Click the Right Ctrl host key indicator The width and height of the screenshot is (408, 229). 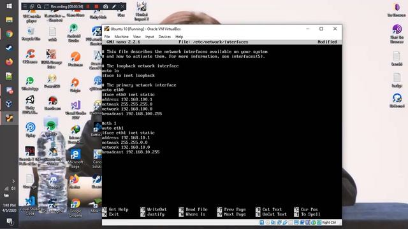[x=329, y=223]
